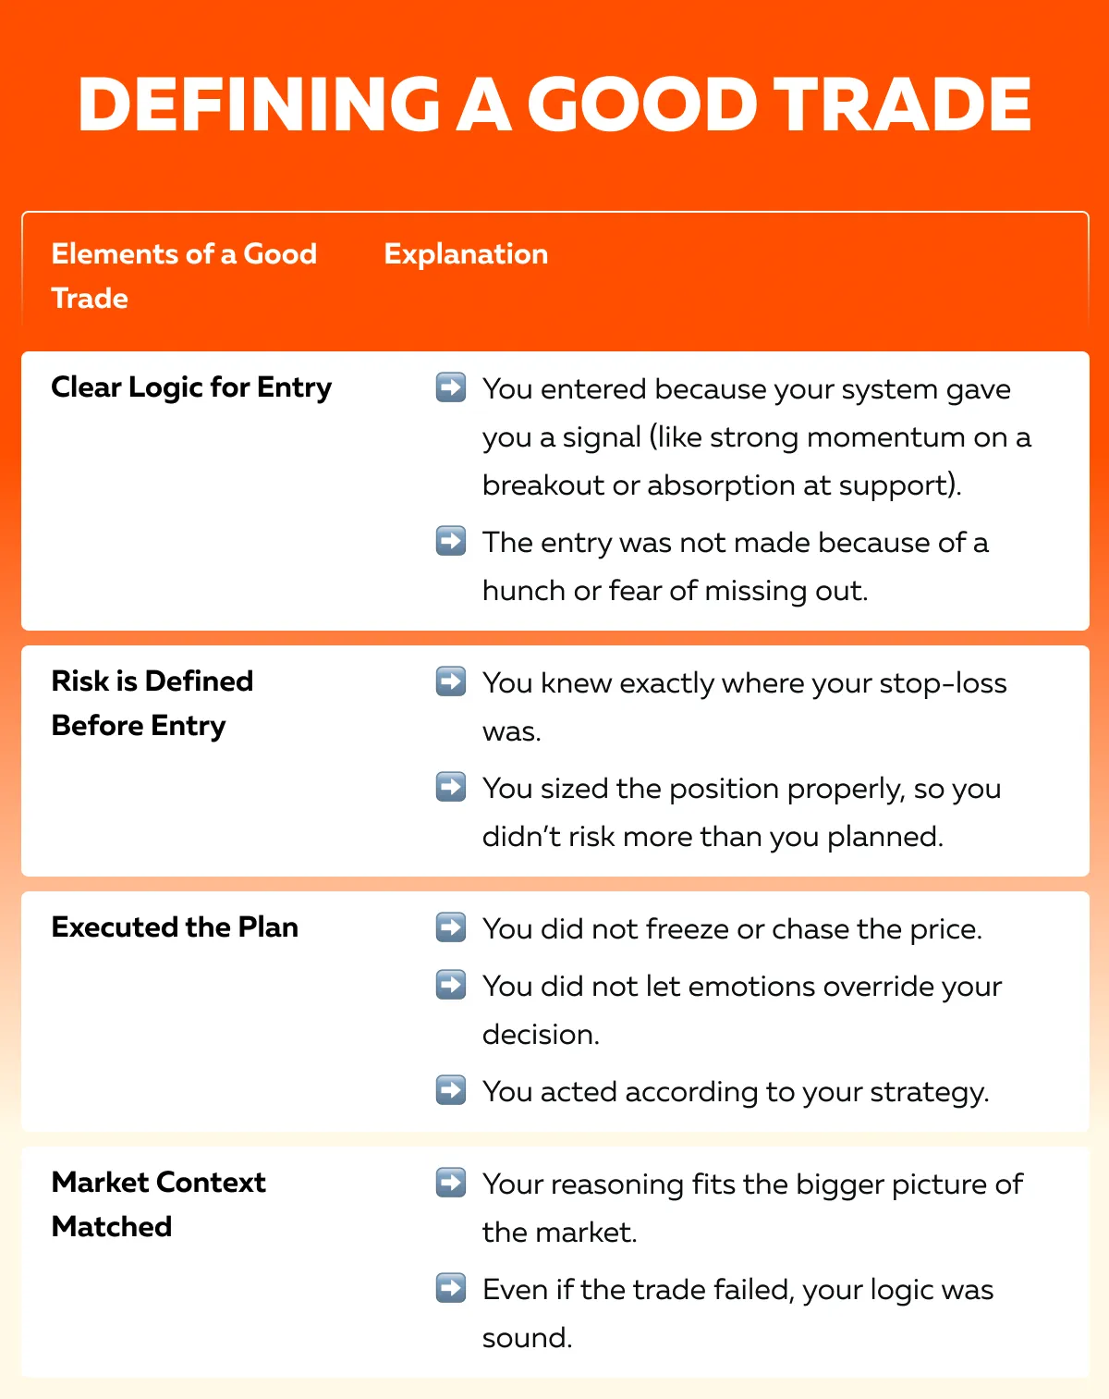Click the arrow icon beside "Your reasoning fits the bigger picture"
1109x1399 pixels.
451,1183
